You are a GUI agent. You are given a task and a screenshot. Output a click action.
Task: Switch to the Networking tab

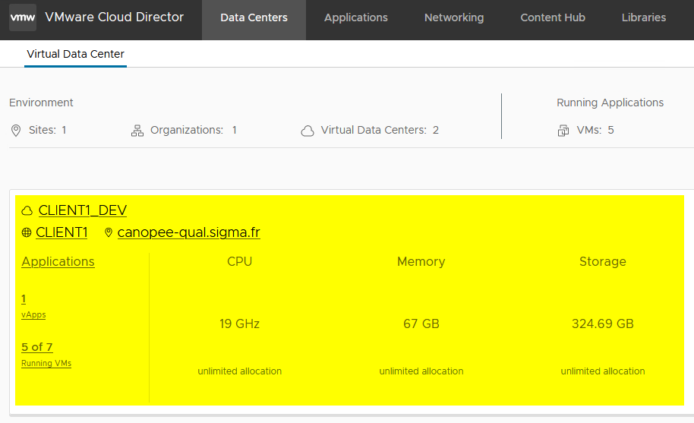coord(454,17)
